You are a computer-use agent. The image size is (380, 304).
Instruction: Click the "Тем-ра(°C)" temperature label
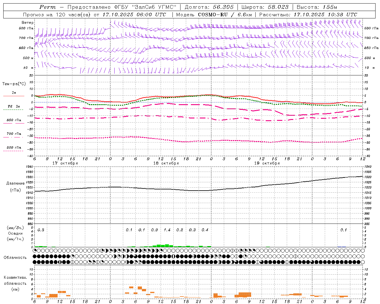[x=14, y=84]
